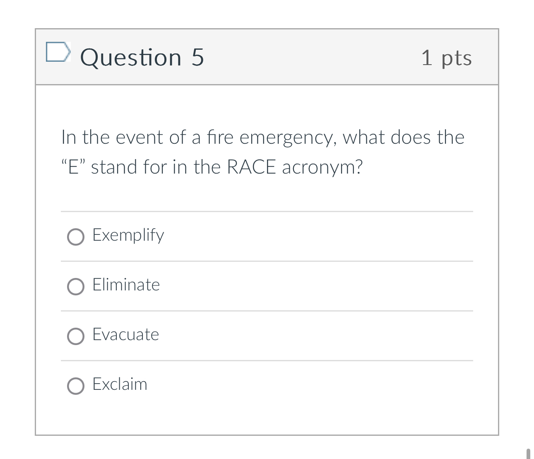Select the Evacuate radio button
Screen dimensions: 534x459
[x=76, y=336]
